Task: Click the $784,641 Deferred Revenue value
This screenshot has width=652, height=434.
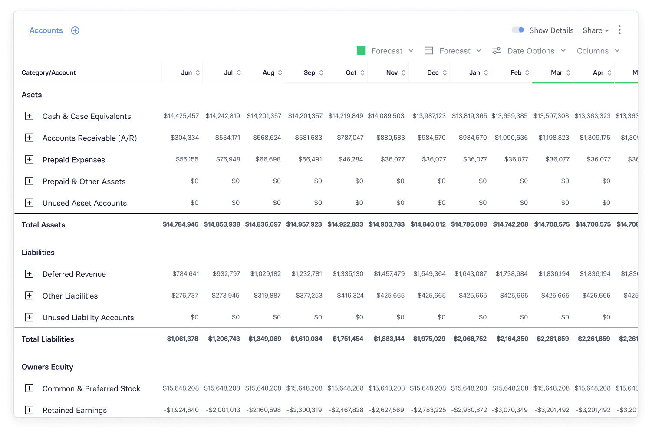Action: click(x=186, y=274)
